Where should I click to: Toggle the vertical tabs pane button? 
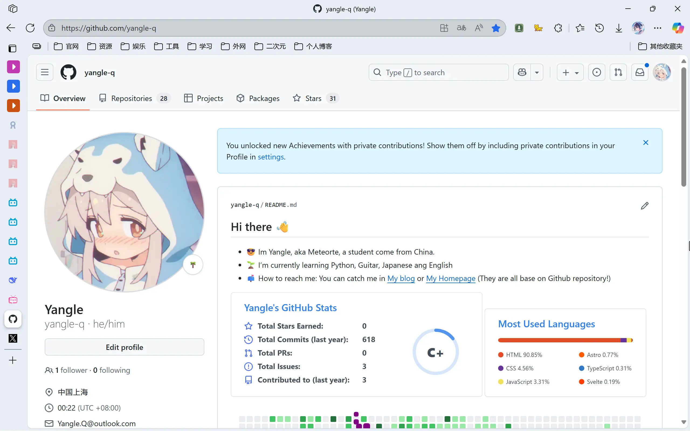pos(13,48)
